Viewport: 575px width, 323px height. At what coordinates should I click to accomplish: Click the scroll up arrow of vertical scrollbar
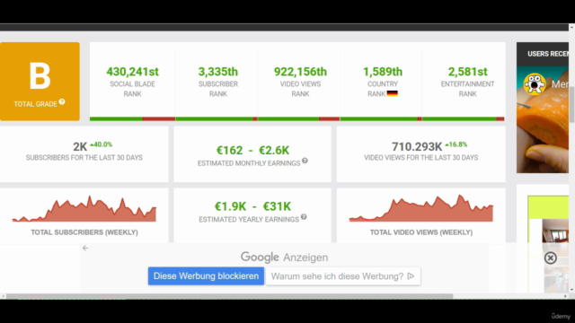(x=571, y=27)
